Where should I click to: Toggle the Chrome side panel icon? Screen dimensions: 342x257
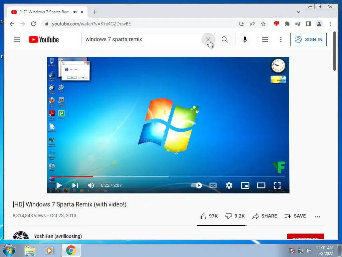click(308, 24)
